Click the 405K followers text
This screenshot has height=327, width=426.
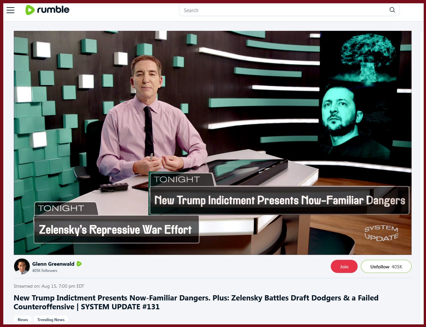pos(44,271)
